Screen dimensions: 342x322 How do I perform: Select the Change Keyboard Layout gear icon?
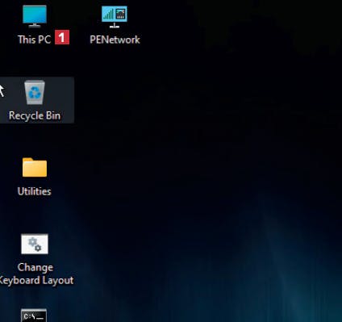(35, 244)
